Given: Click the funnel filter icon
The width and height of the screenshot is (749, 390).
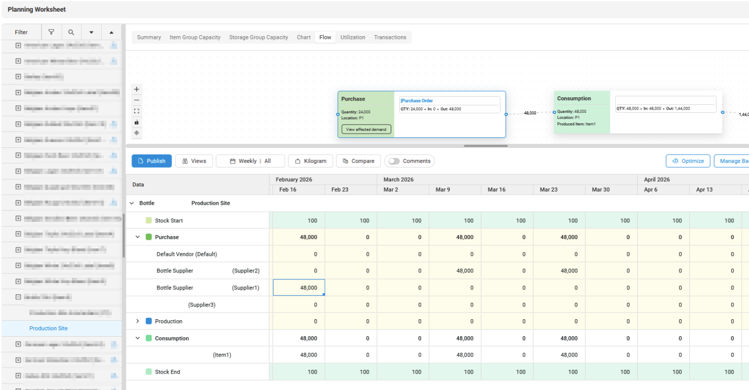Looking at the screenshot, I should [x=52, y=32].
